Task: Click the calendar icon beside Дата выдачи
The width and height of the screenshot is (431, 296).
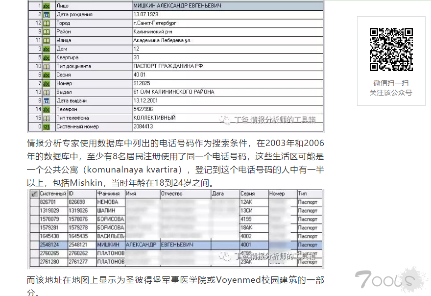Action: 47,100
